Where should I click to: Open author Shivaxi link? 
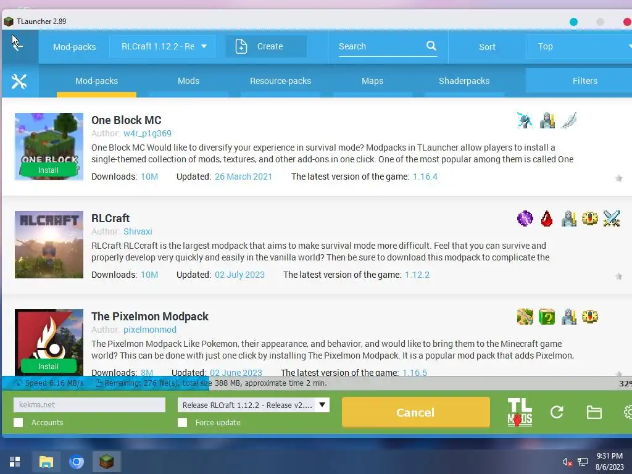(138, 231)
